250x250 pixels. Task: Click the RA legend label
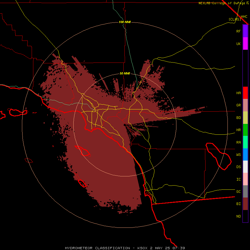(x=238, y=142)
